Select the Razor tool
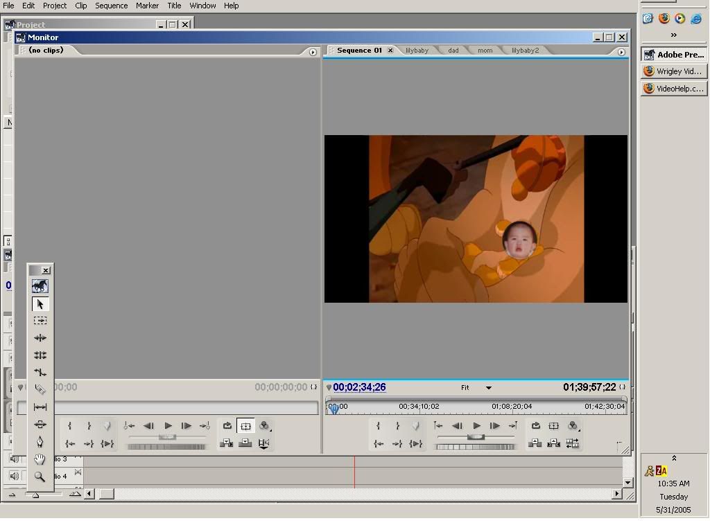 point(40,389)
